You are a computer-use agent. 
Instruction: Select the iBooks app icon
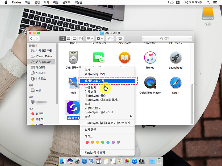pos(125,57)
